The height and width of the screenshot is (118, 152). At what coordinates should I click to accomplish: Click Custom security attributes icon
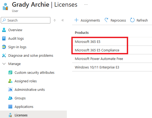(x=10, y=72)
